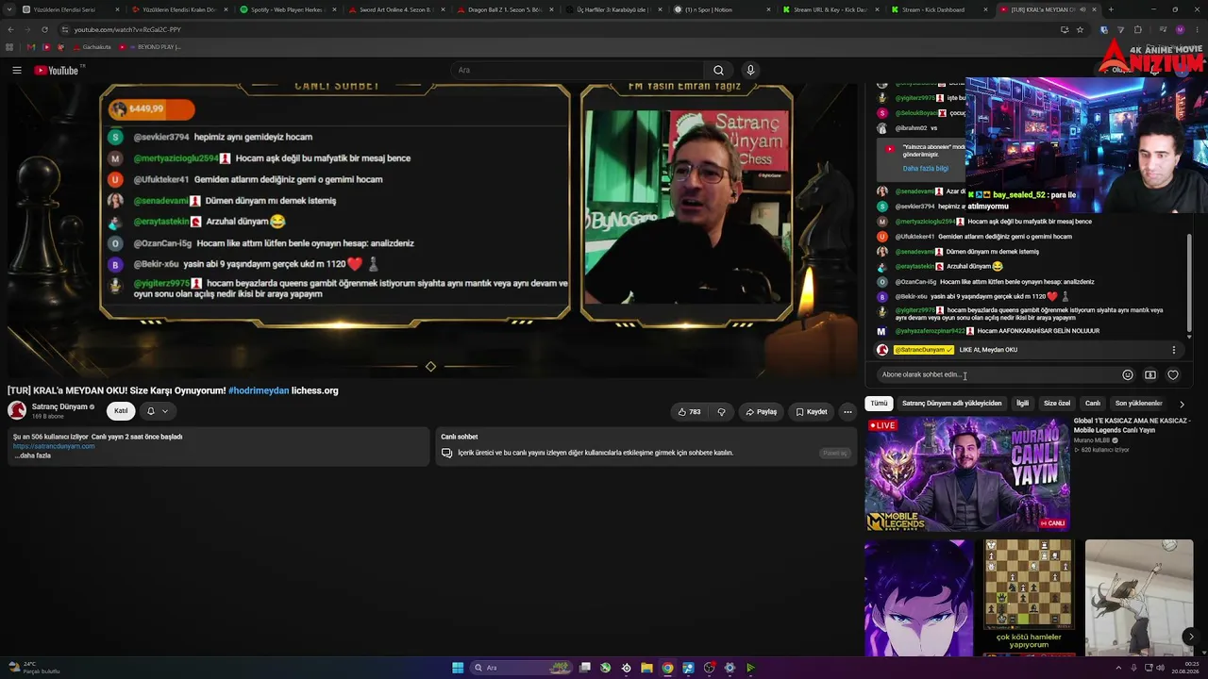Open emoji picker in live chat input
1208x679 pixels.
click(x=1127, y=374)
